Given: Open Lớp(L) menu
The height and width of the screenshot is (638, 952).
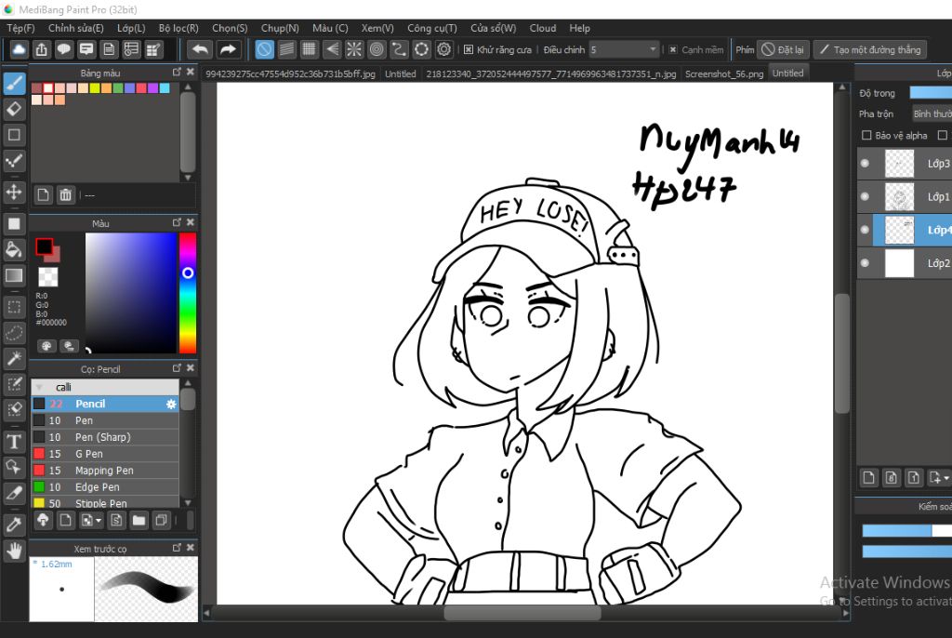Looking at the screenshot, I should (x=131, y=28).
